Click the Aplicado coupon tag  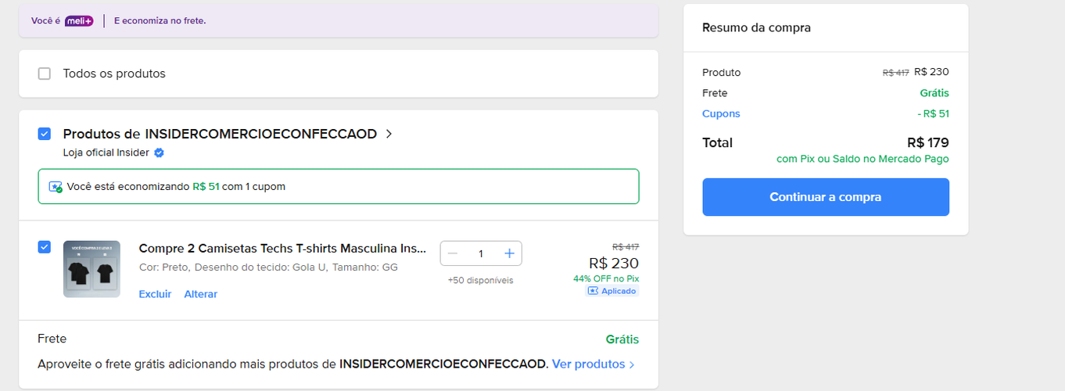[612, 291]
